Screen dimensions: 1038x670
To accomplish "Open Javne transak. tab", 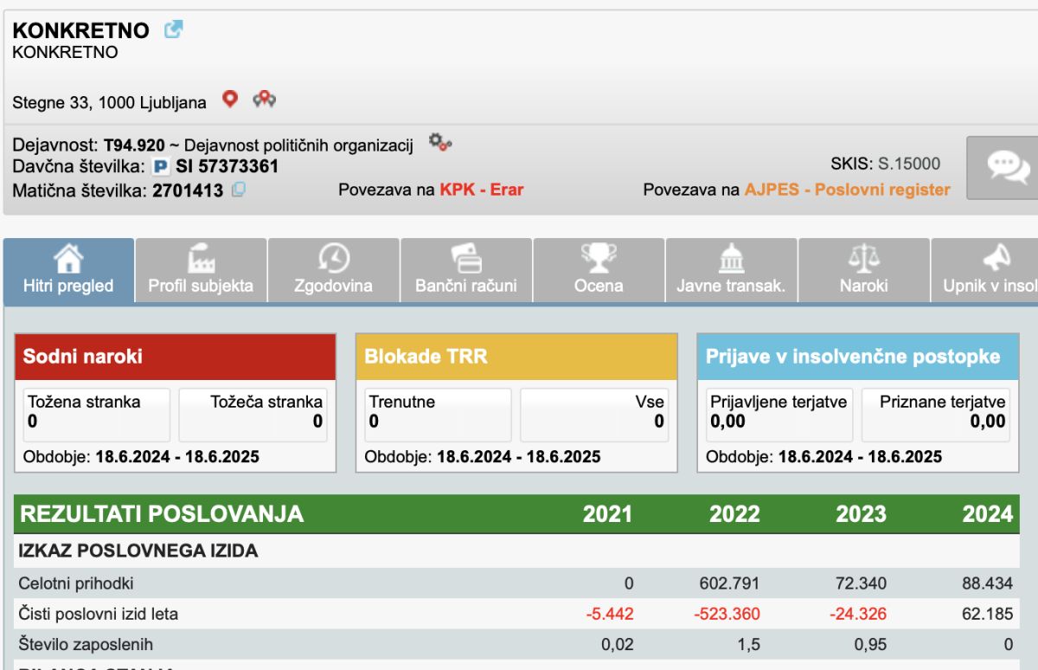I will click(x=731, y=271).
